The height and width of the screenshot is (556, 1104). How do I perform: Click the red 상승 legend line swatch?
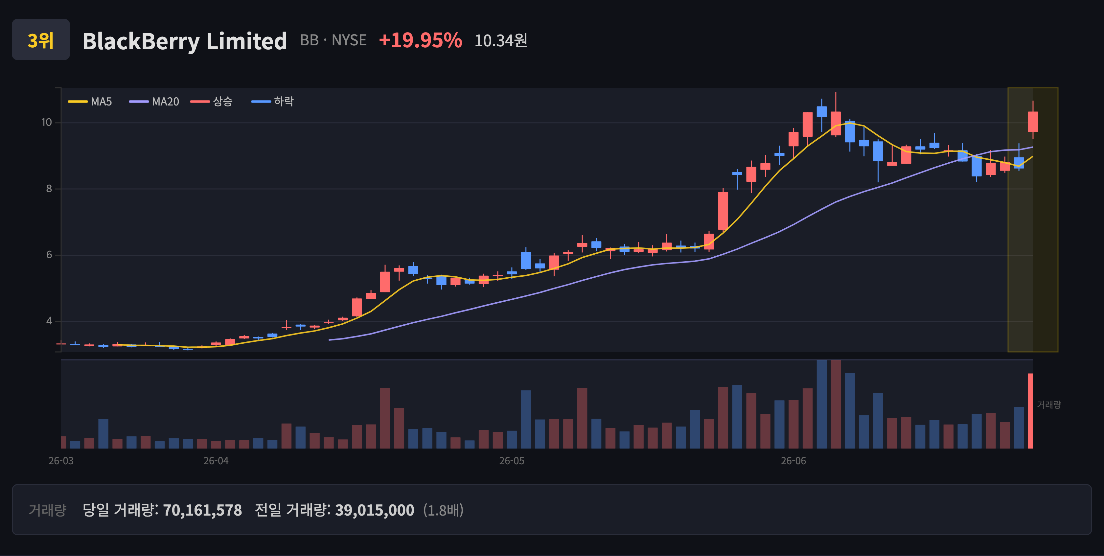pos(200,102)
